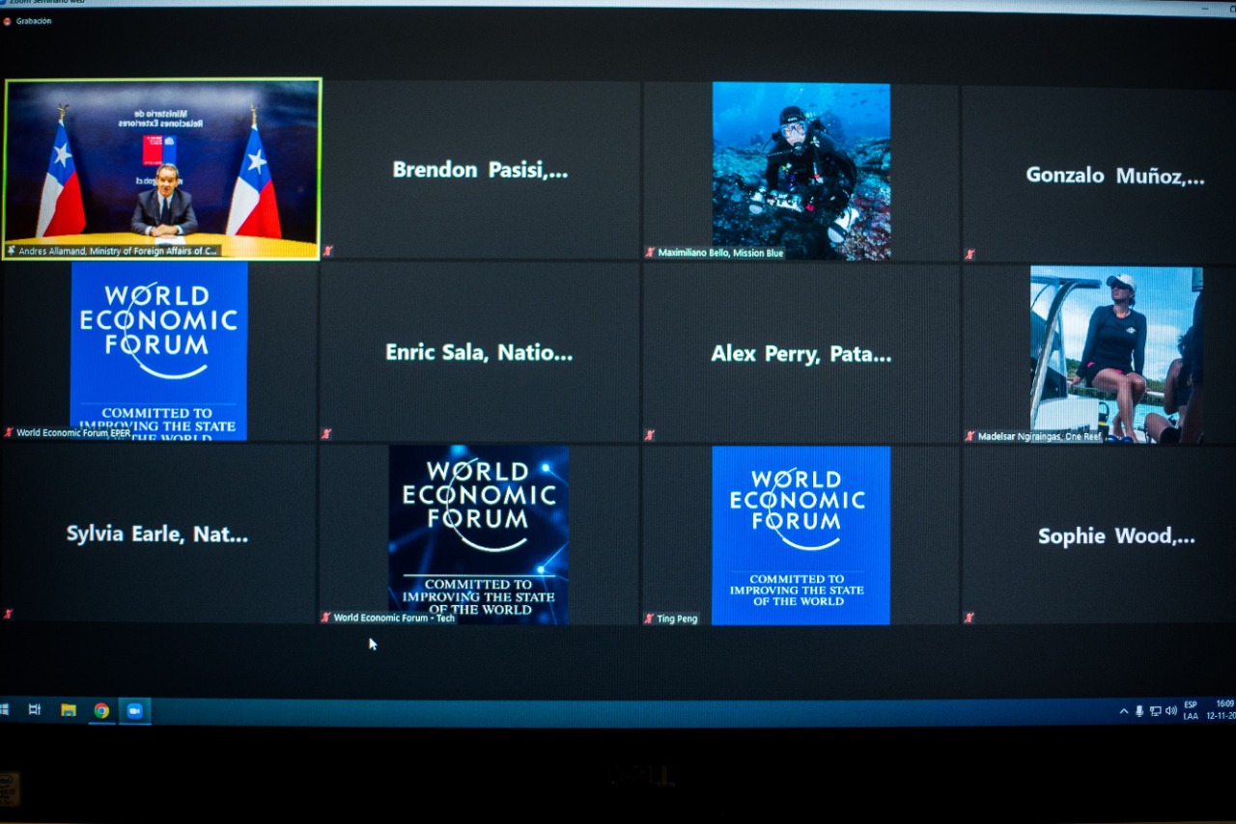Select the World Economic Forum EPER logo tile
Viewport: 1236px width, 824px height.
159,351
